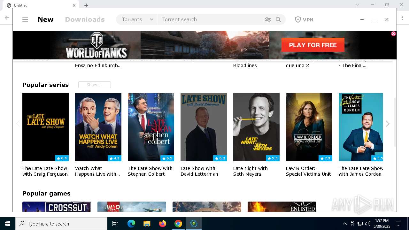Open Watch What Happens Live poster

[x=98, y=127]
